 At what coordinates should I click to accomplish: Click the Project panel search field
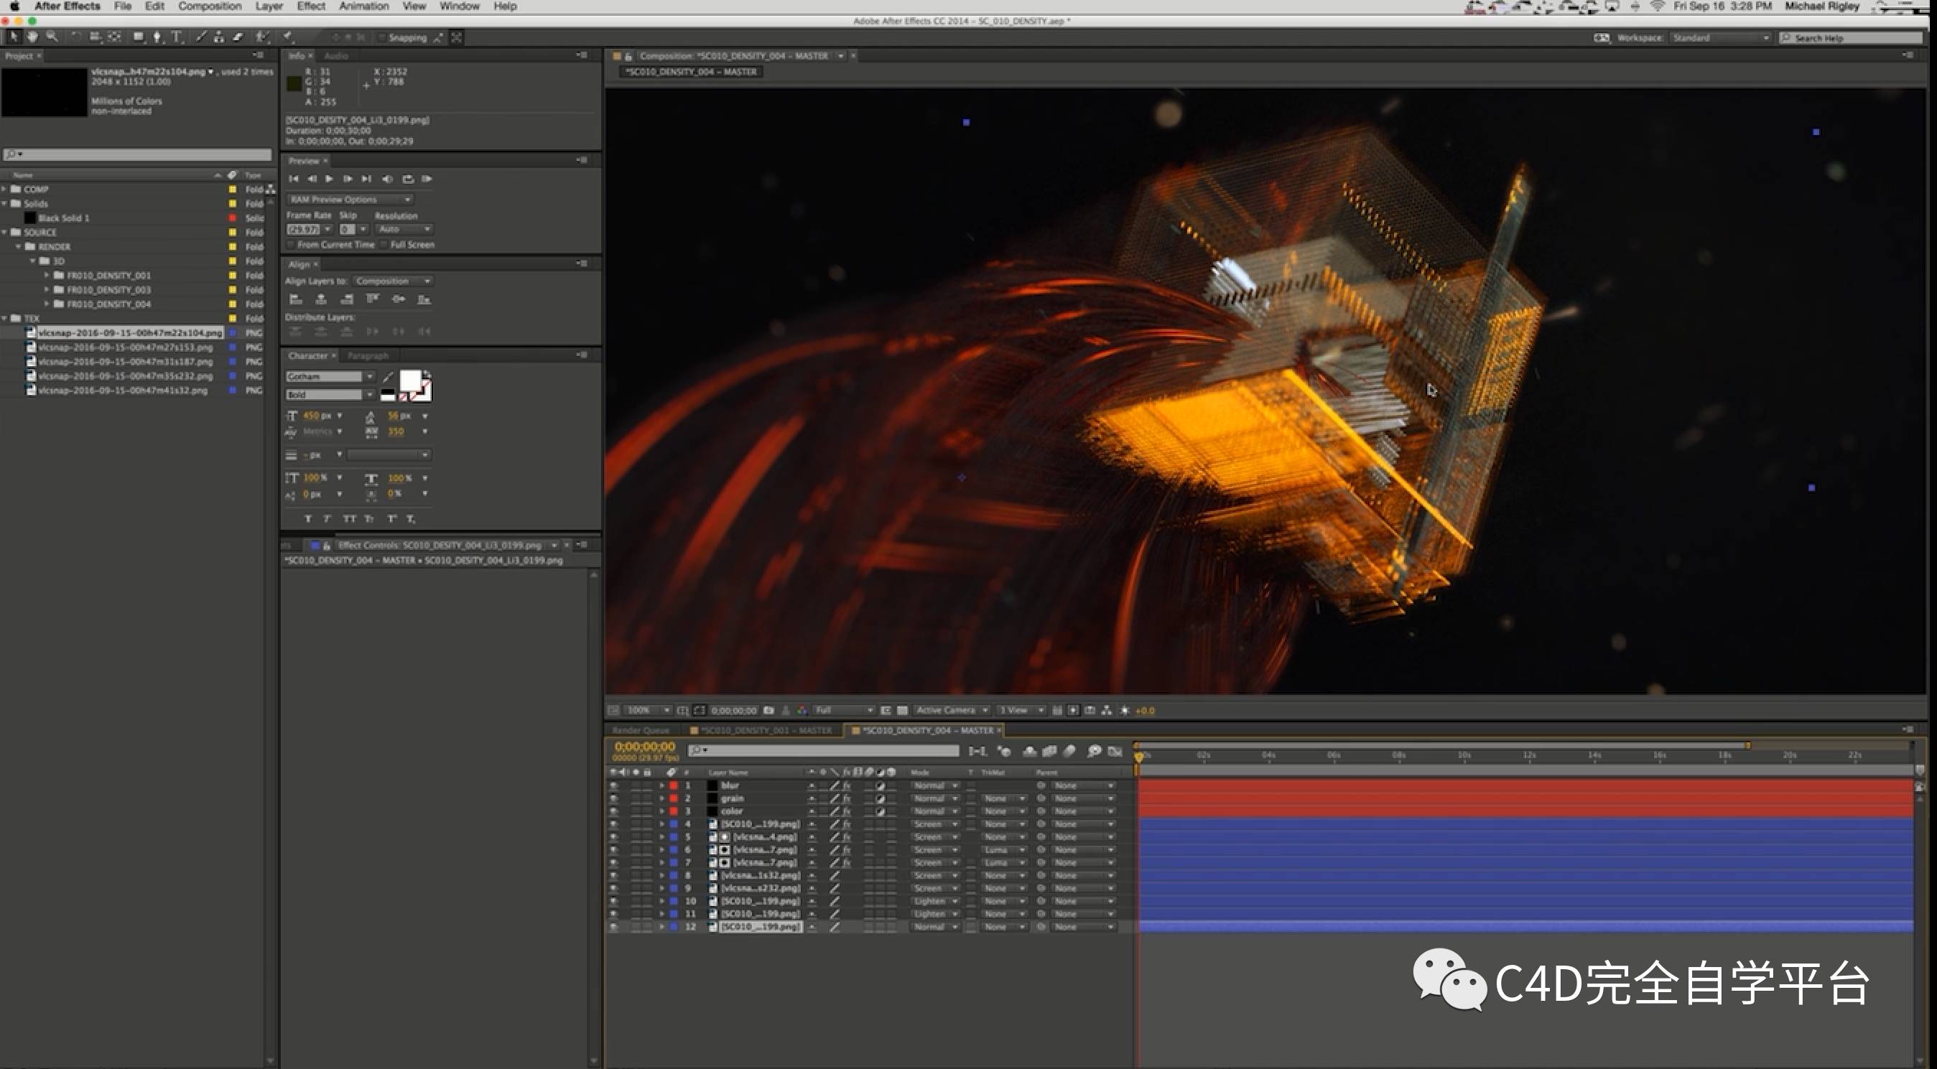tap(137, 155)
